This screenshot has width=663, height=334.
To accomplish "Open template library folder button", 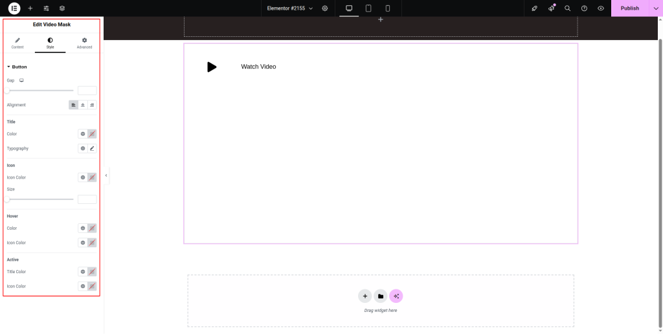I will point(381,296).
